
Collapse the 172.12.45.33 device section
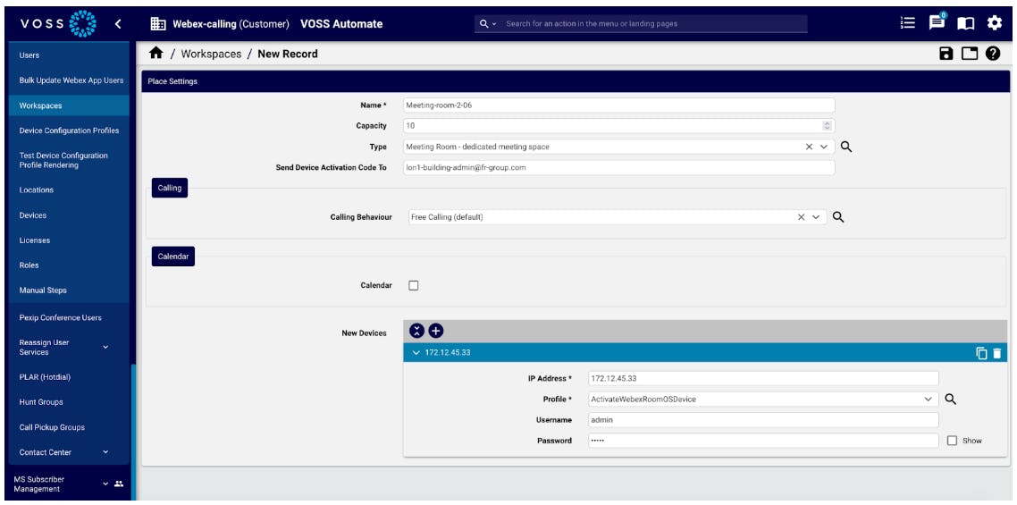point(416,353)
